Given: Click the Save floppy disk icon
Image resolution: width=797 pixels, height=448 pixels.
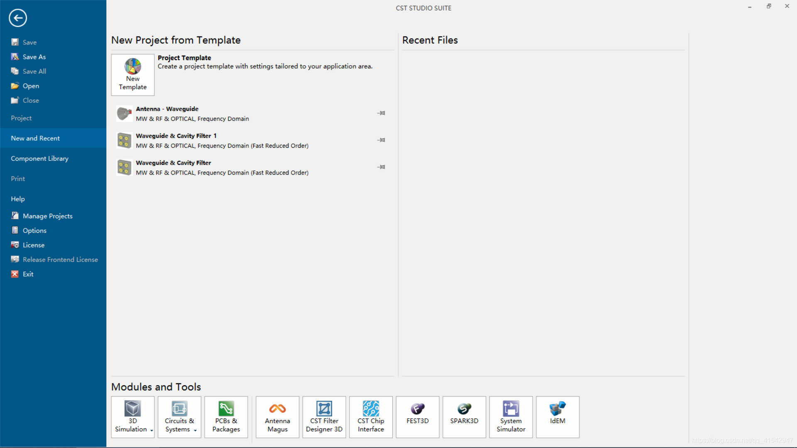Looking at the screenshot, I should pyautogui.click(x=15, y=42).
